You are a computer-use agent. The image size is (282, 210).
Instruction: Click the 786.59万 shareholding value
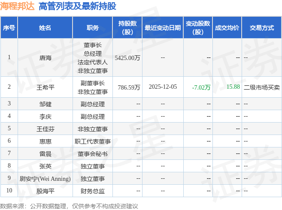tap(129, 87)
